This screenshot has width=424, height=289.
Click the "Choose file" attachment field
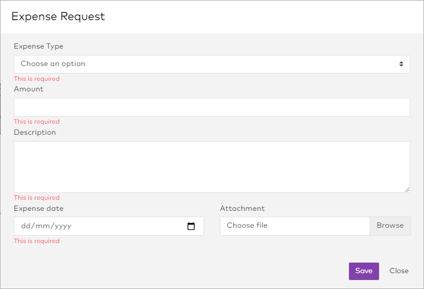[294, 226]
